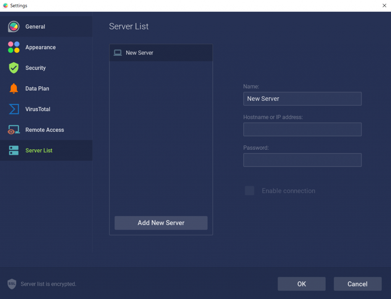Open the General settings tab
The width and height of the screenshot is (391, 299).
46,27
